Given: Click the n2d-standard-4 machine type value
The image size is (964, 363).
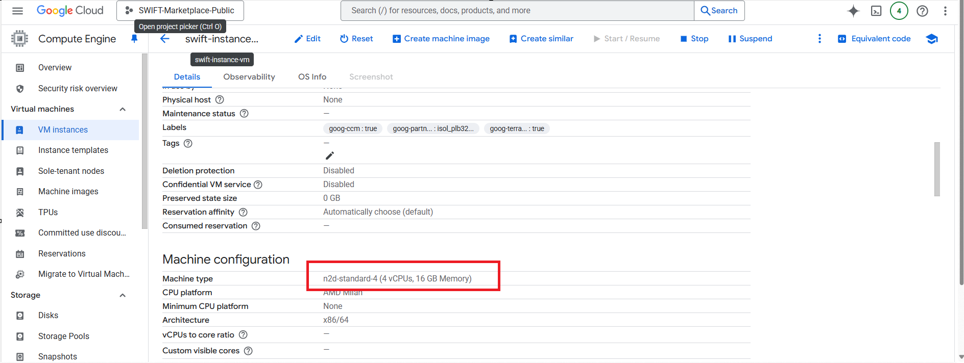Looking at the screenshot, I should tap(397, 279).
